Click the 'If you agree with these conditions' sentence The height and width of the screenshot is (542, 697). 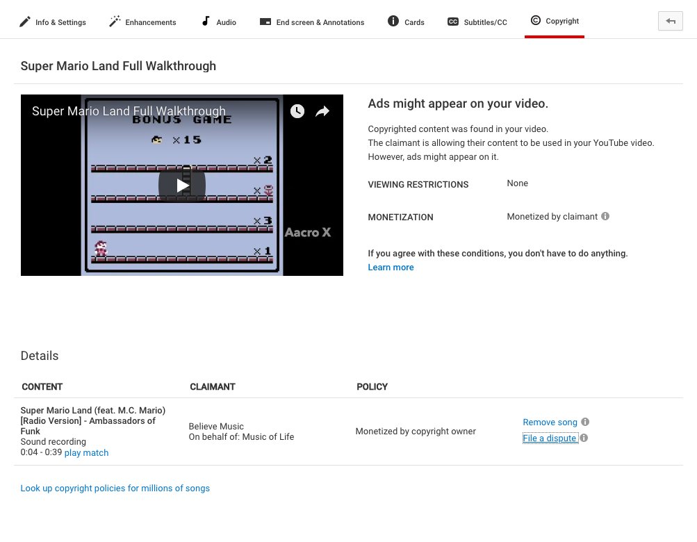tap(498, 254)
